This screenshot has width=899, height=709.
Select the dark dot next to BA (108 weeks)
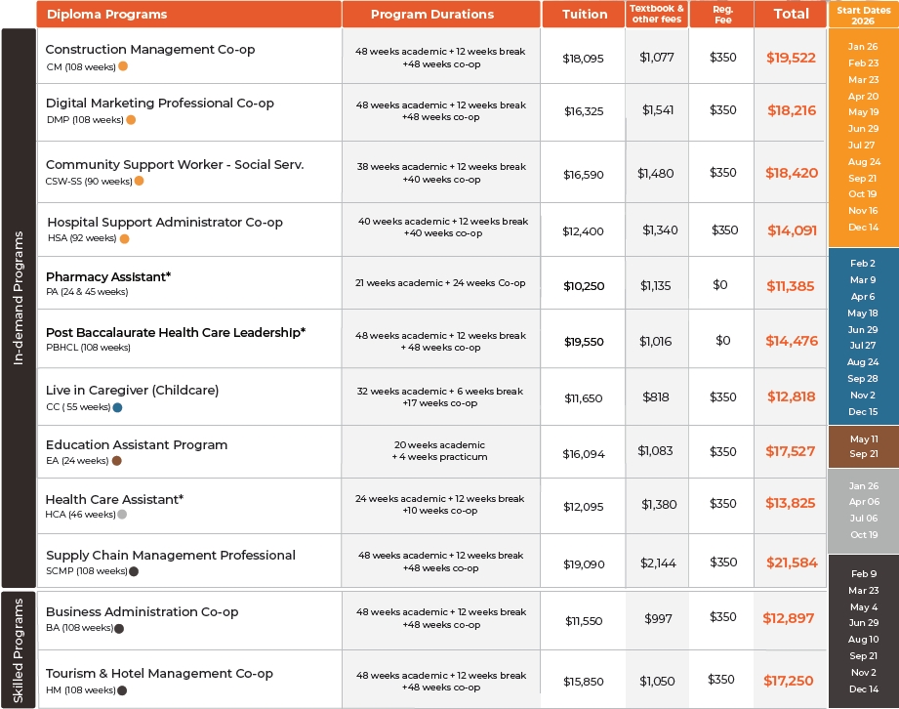pos(119,629)
